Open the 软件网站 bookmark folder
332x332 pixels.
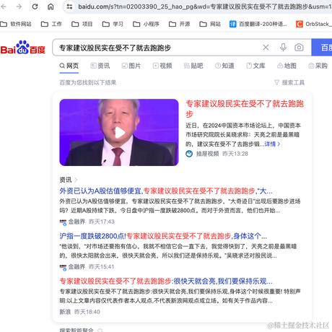(x=16, y=24)
